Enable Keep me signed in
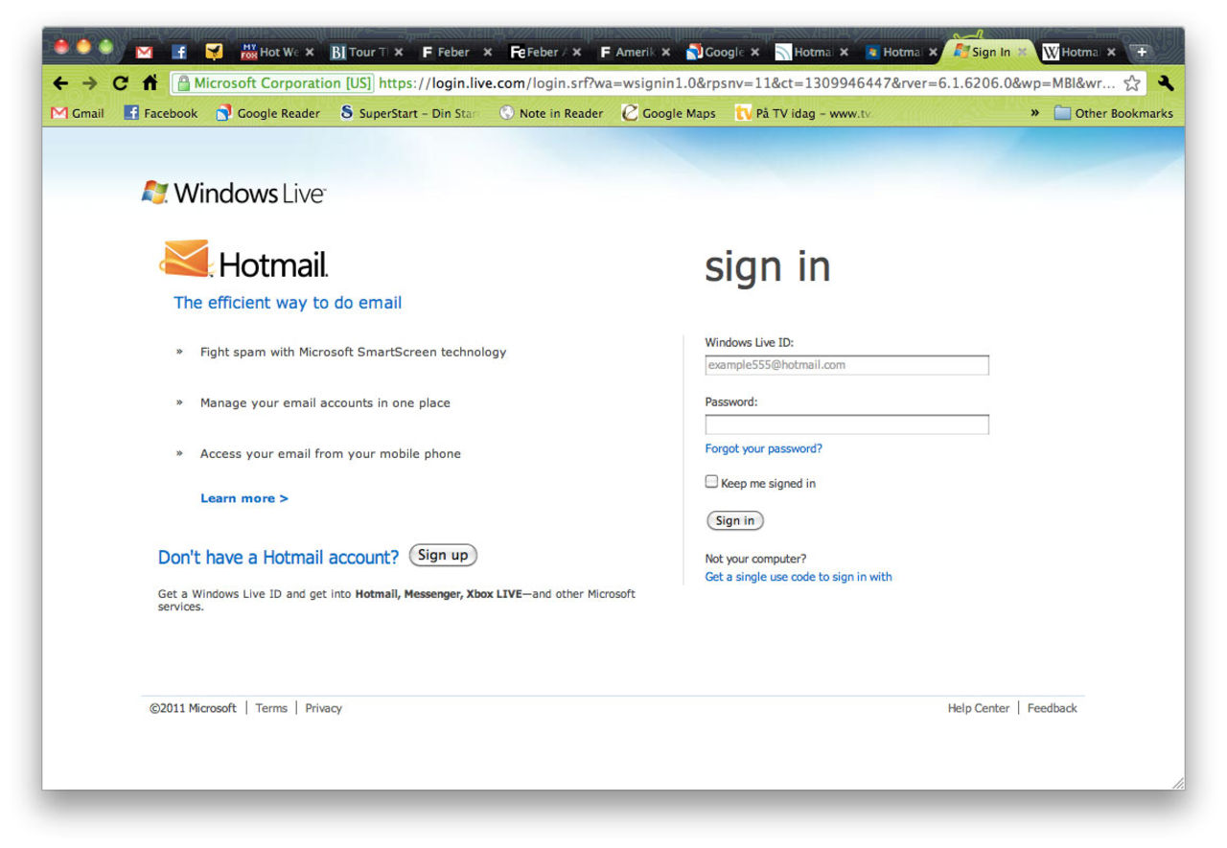Screen dimensions: 1227x848 click(x=711, y=481)
